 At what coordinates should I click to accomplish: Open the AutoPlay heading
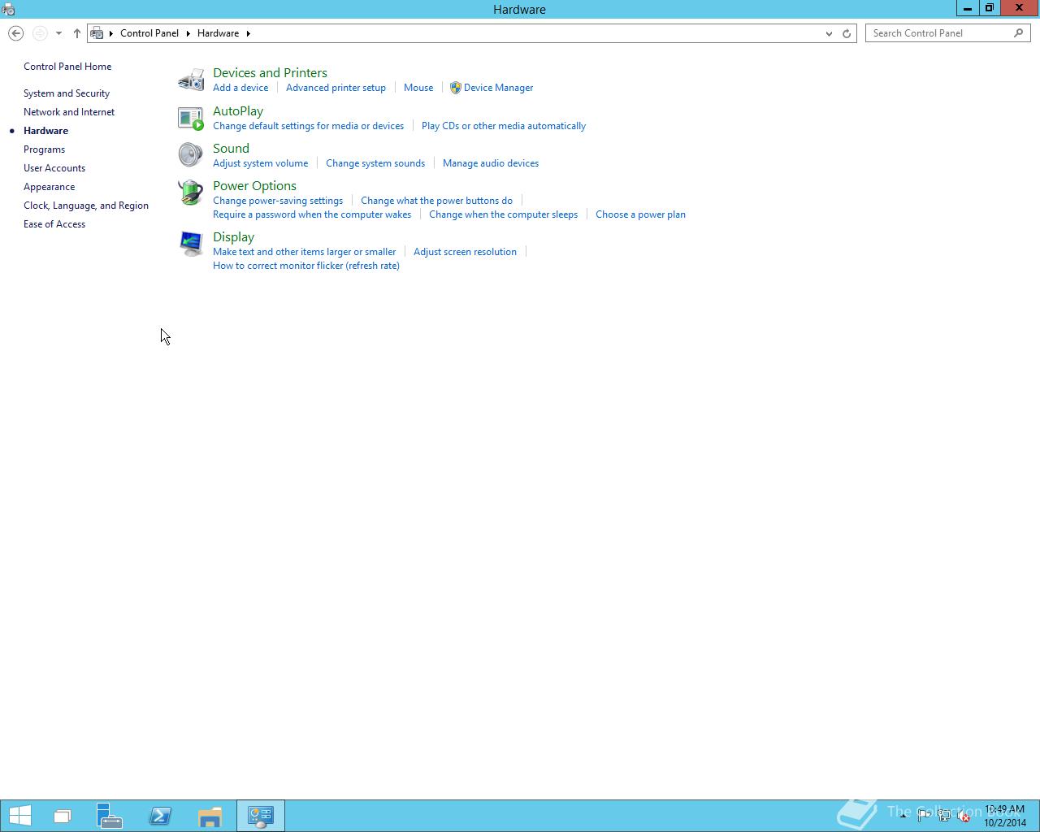(x=238, y=111)
